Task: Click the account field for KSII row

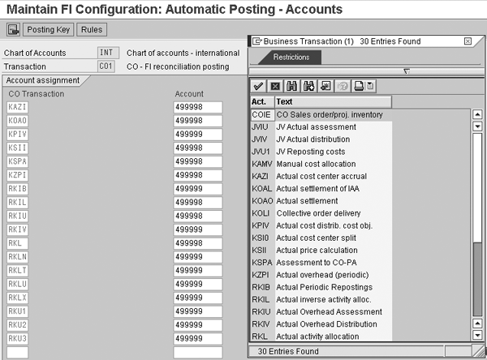Action: tap(198, 148)
